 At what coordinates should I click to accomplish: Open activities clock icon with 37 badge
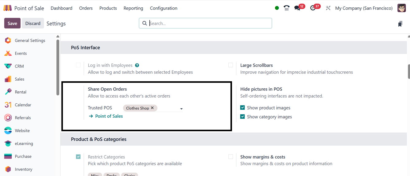(313, 8)
